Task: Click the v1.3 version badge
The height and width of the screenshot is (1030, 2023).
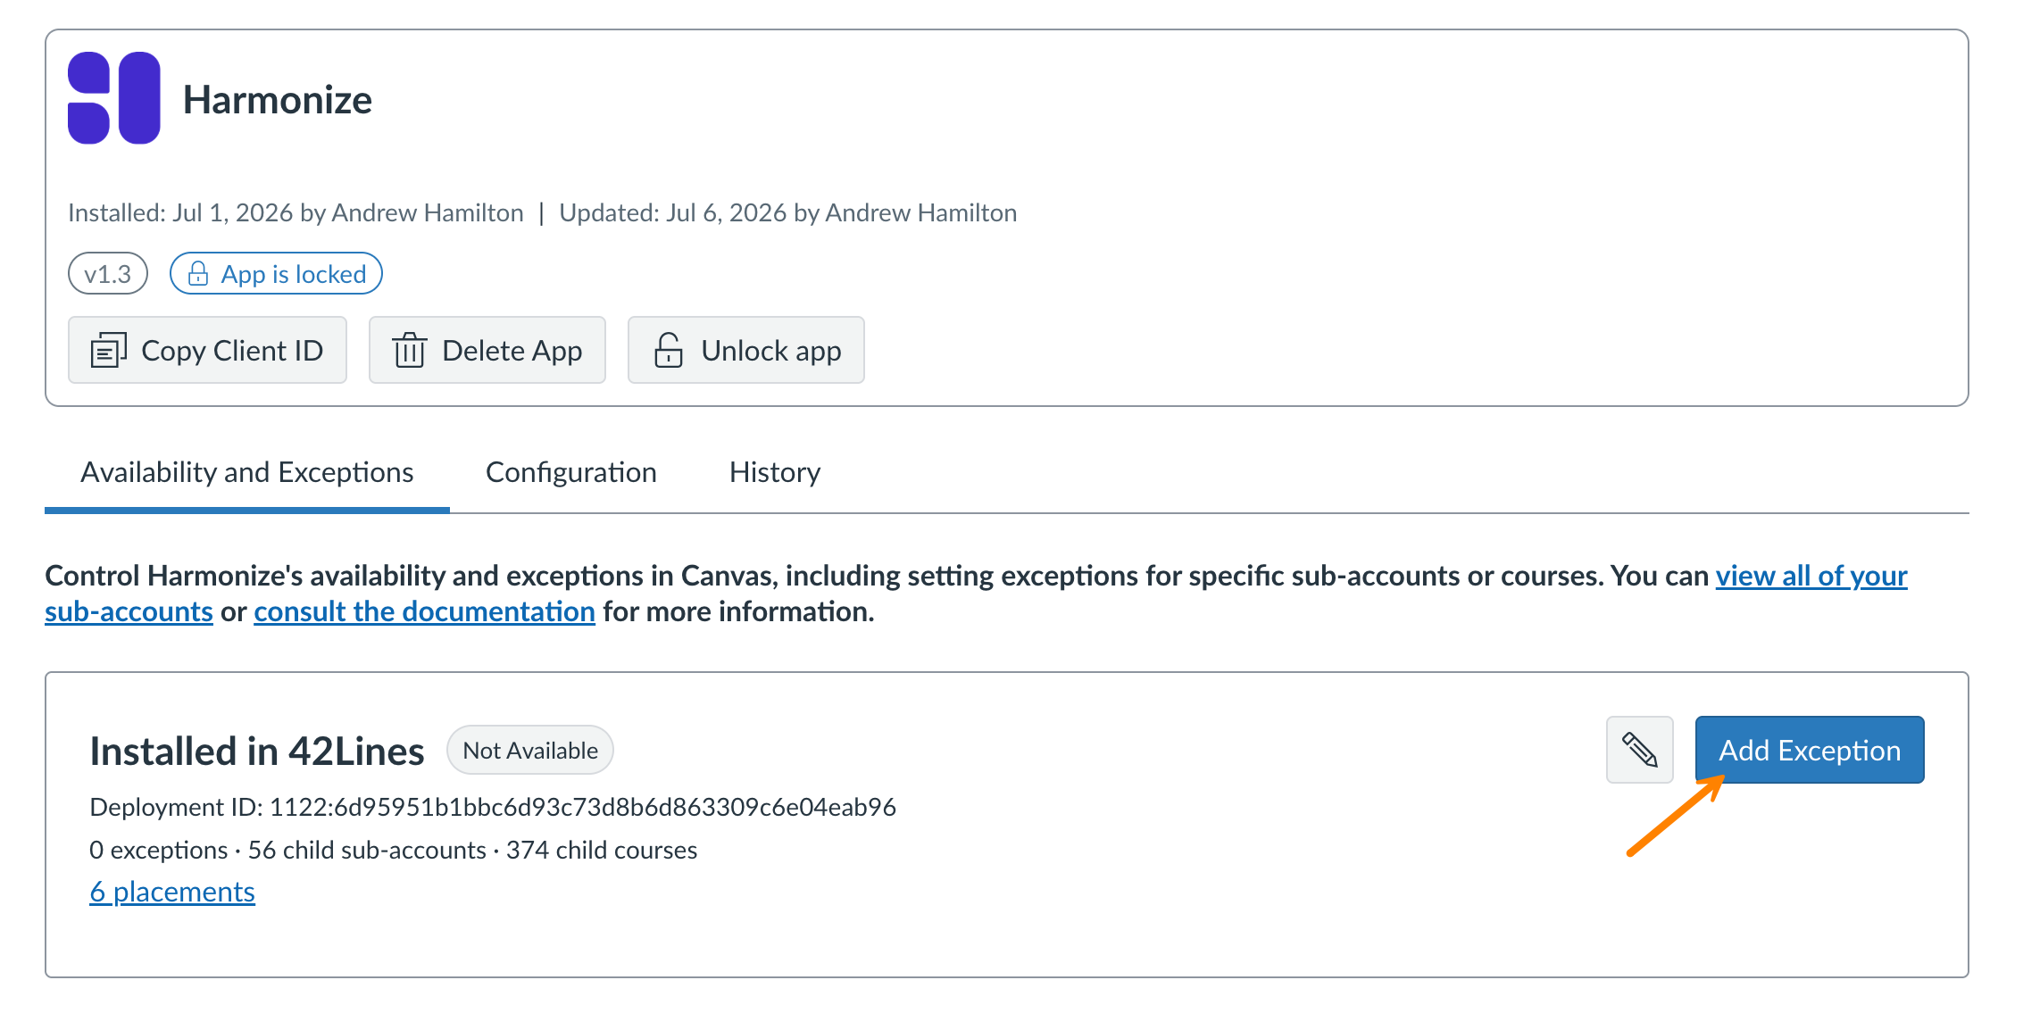Action: 108,273
